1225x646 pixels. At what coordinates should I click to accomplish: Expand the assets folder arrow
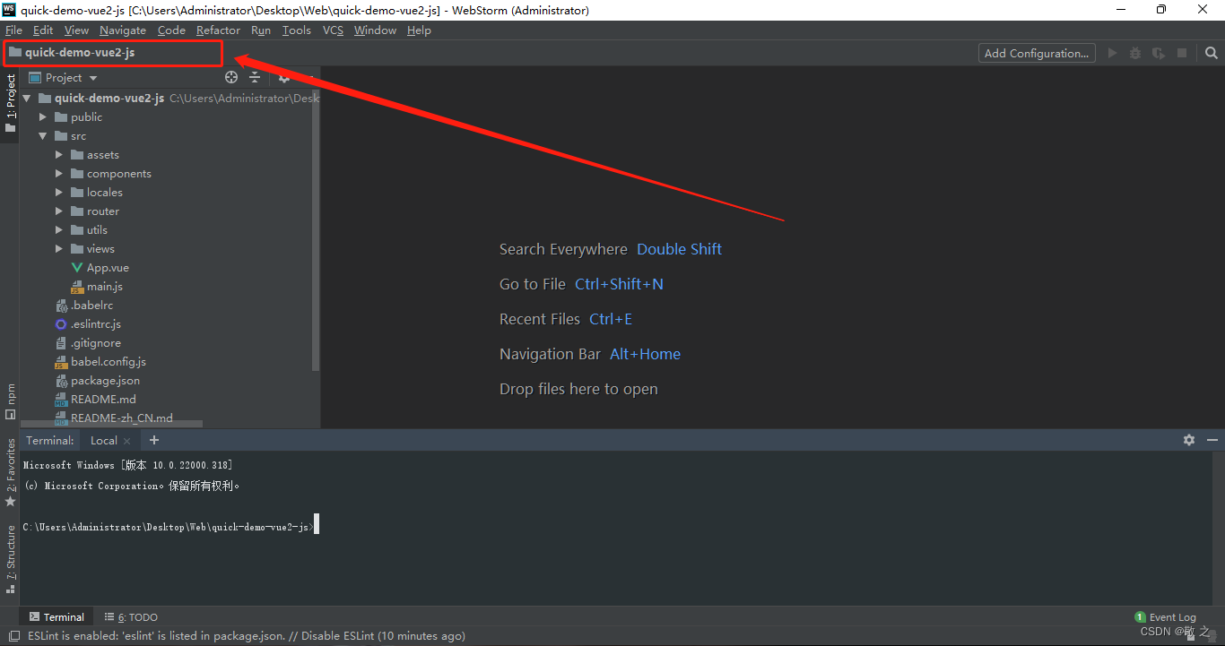[59, 155]
